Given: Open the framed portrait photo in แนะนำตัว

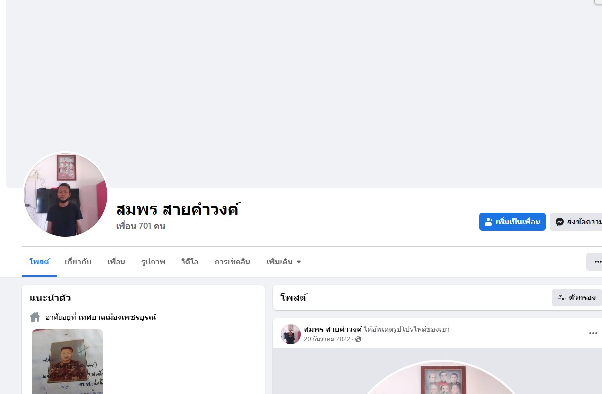Looking at the screenshot, I should 67,362.
